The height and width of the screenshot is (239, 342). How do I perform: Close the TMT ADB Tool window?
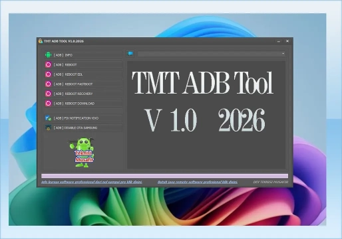pos(287,41)
